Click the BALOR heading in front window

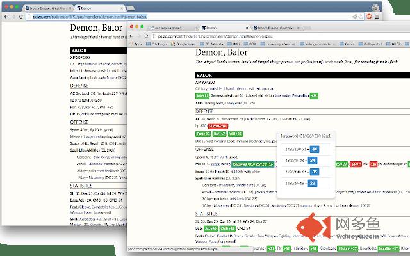pyautogui.click(x=204, y=76)
